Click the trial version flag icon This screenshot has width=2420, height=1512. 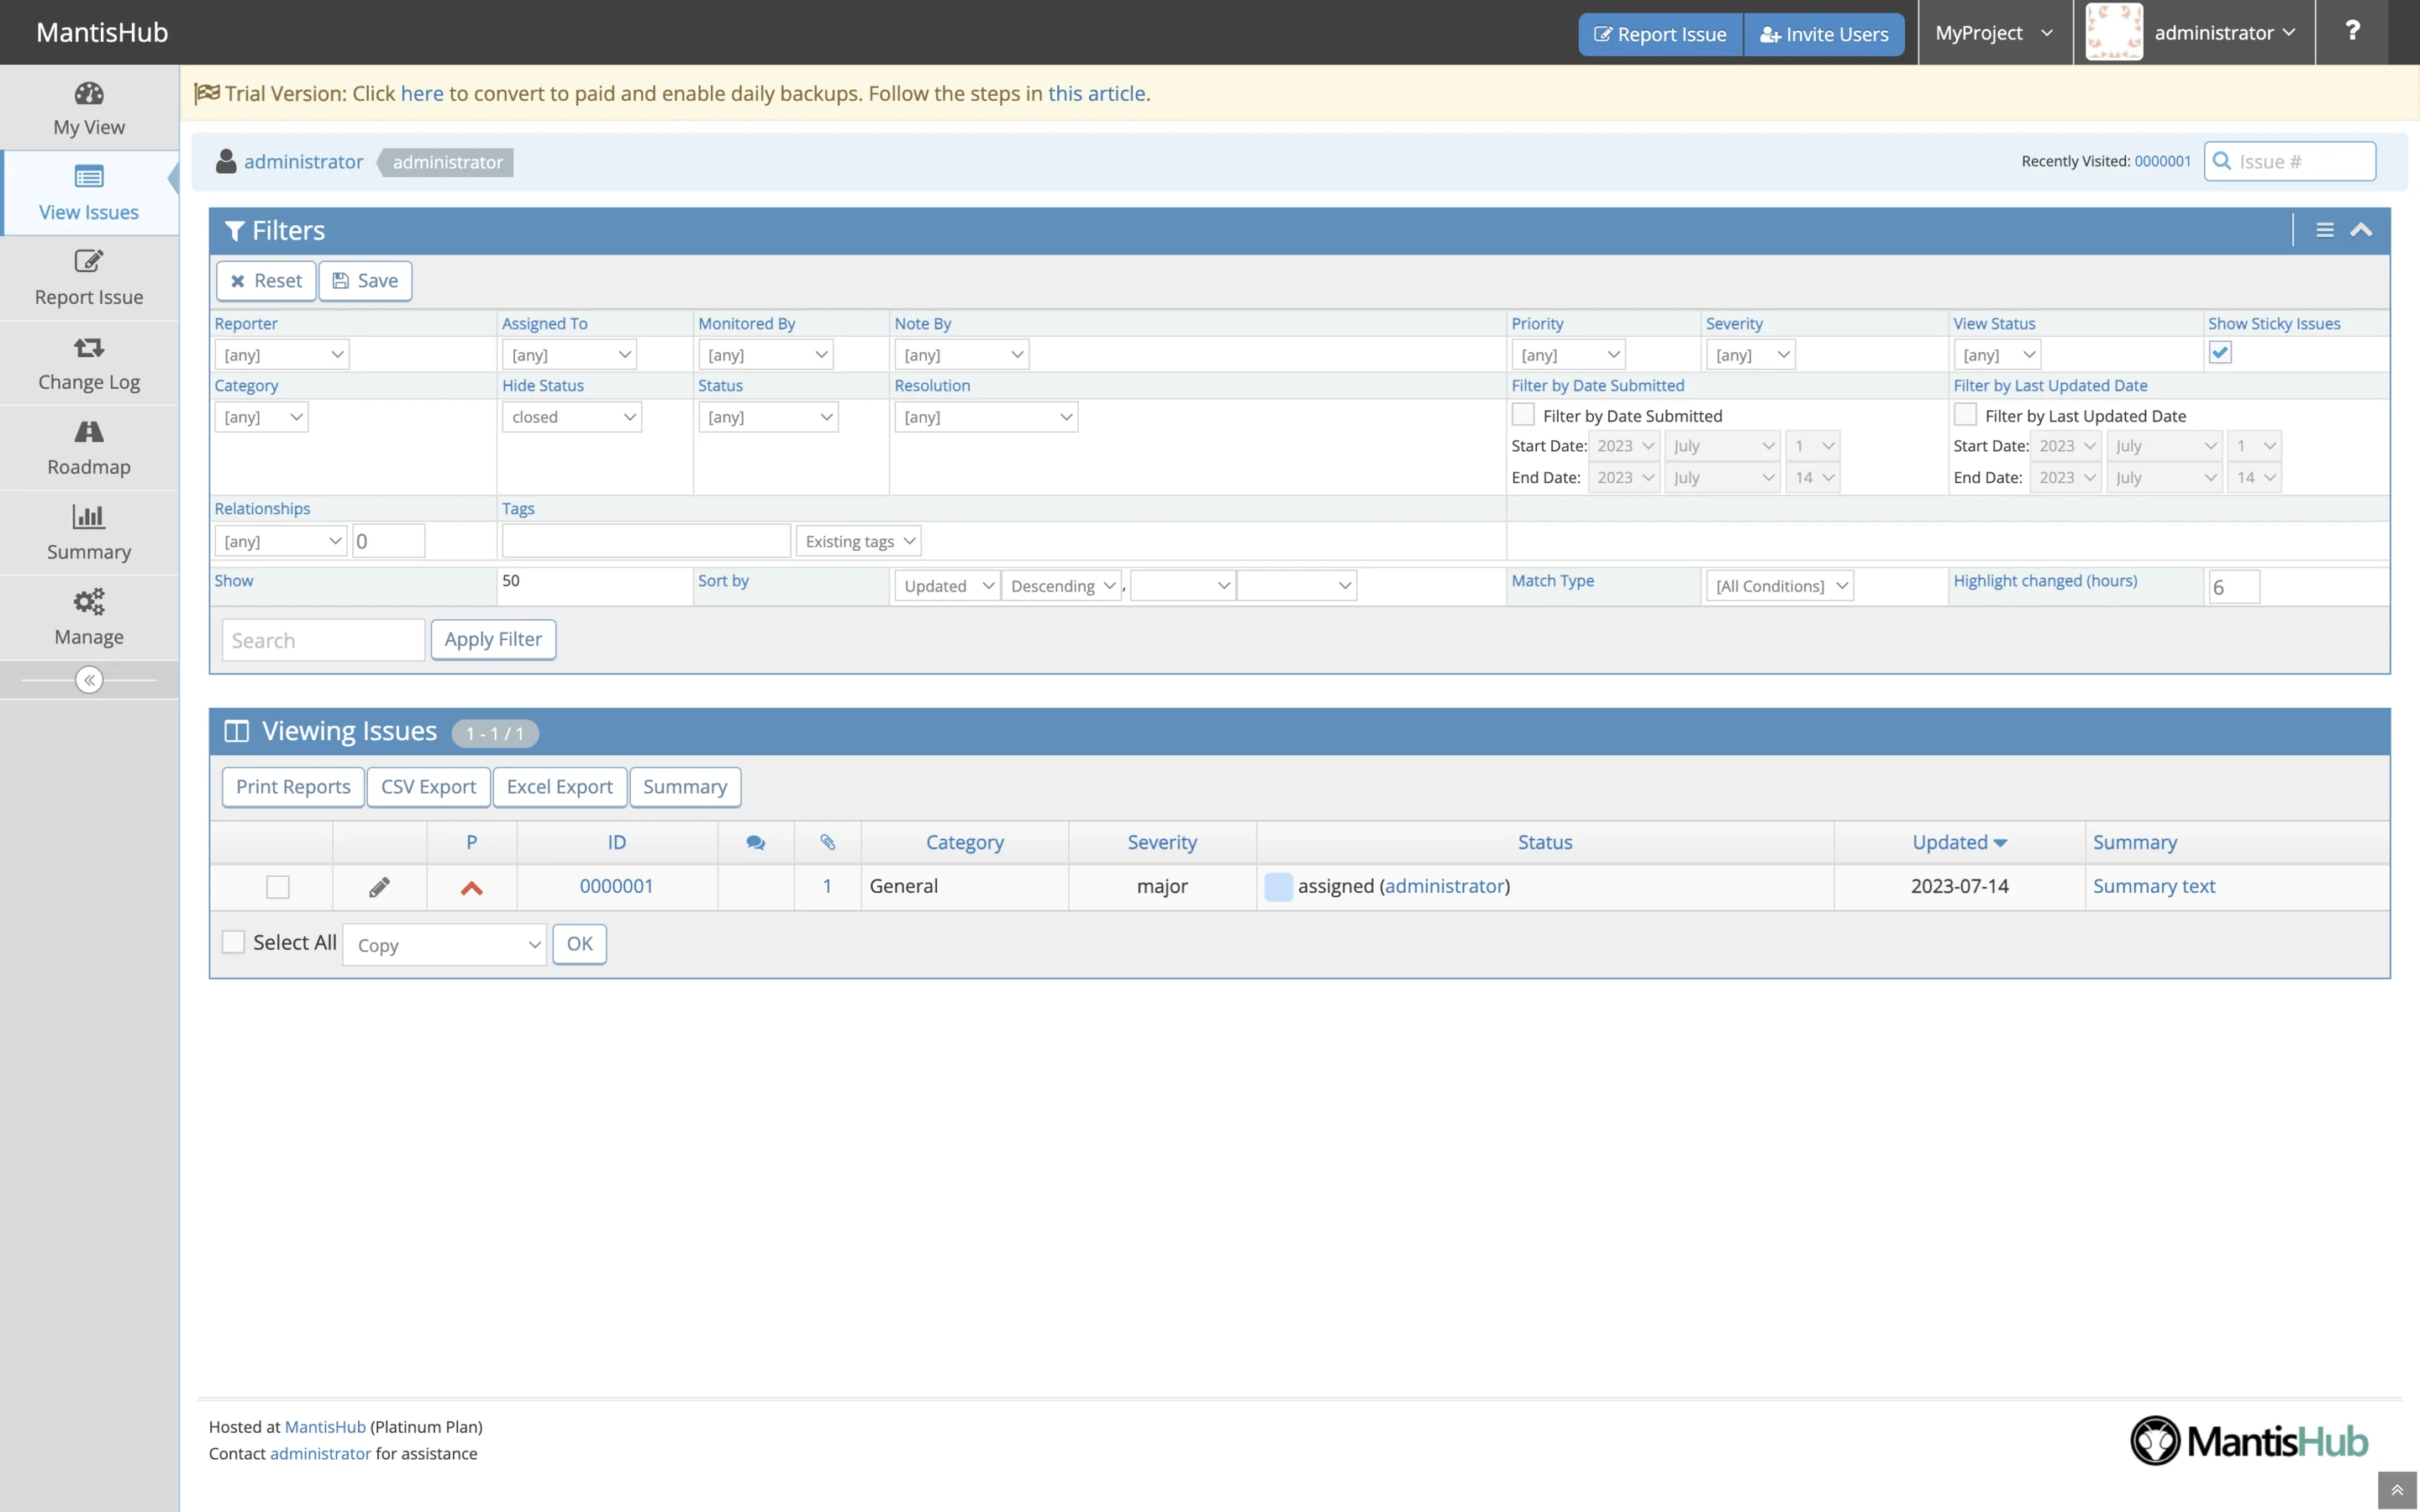206,93
